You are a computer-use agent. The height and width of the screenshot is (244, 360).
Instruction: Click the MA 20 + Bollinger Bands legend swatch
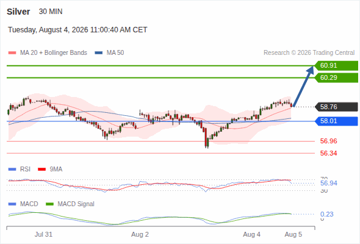point(12,53)
